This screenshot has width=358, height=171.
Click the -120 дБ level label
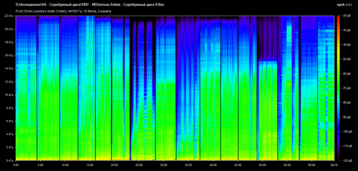(x=347, y=160)
